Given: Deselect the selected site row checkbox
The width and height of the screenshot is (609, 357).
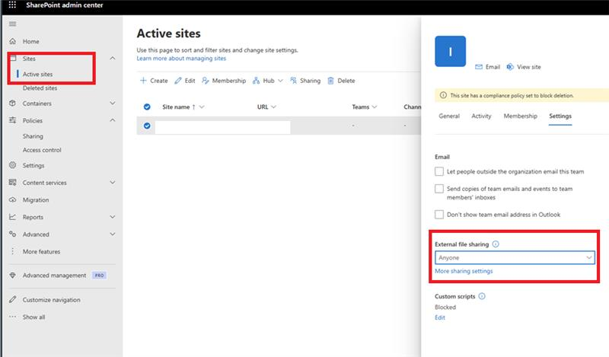Looking at the screenshot, I should pos(147,126).
